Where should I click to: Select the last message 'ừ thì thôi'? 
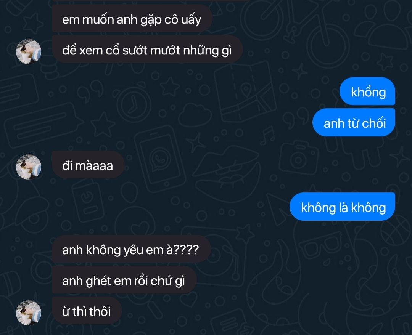(x=87, y=311)
